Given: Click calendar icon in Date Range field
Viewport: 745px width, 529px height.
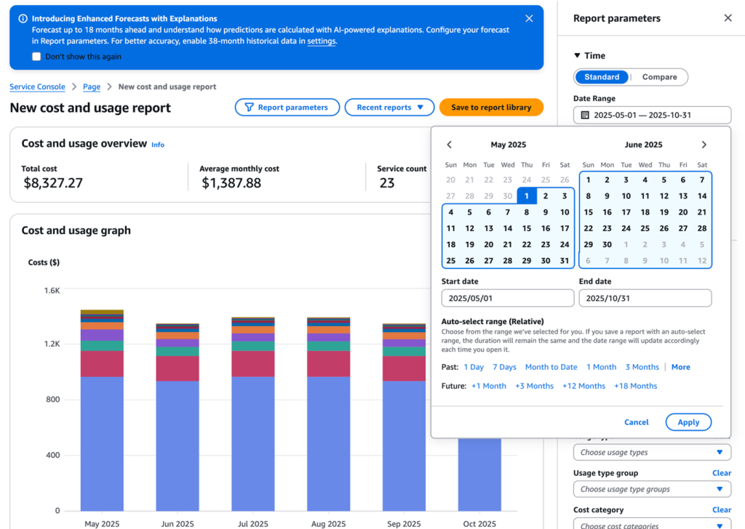Looking at the screenshot, I should (x=585, y=115).
